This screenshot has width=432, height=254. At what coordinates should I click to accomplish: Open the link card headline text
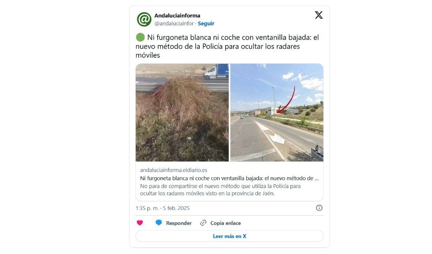coord(229,178)
